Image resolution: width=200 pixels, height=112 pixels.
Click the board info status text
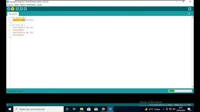170,105
